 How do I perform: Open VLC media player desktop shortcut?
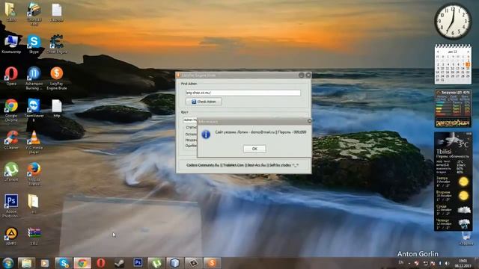[34, 142]
